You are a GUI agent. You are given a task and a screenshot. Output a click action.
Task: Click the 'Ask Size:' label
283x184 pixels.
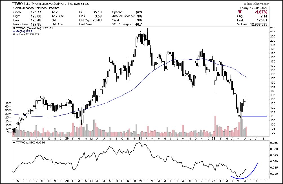click(x=58, y=16)
